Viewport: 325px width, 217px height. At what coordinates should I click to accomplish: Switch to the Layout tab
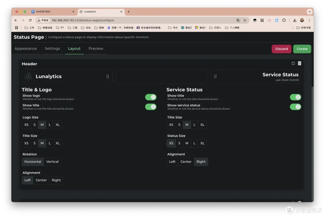(74, 49)
